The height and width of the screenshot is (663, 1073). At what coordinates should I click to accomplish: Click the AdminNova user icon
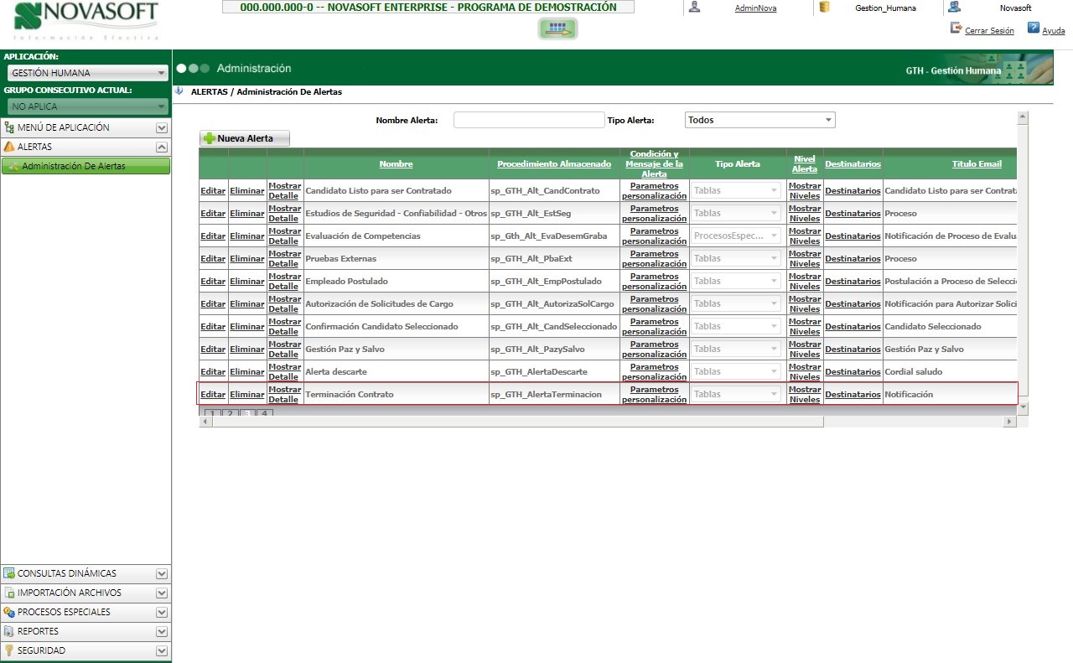[x=693, y=8]
